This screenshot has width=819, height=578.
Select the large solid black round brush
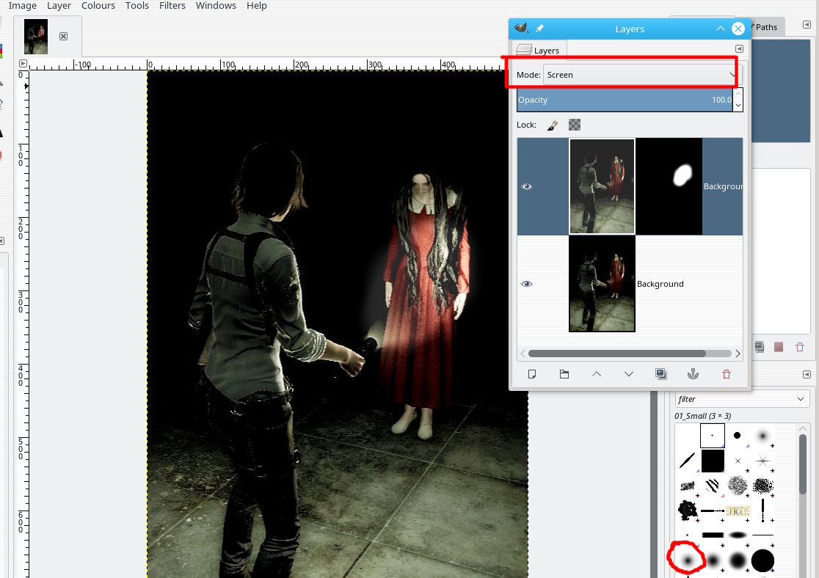tap(762, 560)
